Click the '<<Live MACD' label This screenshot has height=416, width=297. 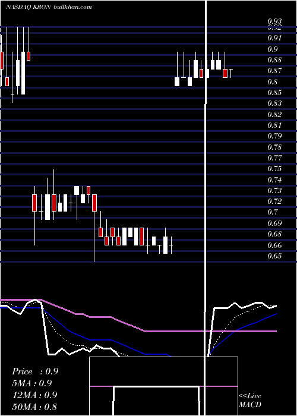[x=250, y=400]
